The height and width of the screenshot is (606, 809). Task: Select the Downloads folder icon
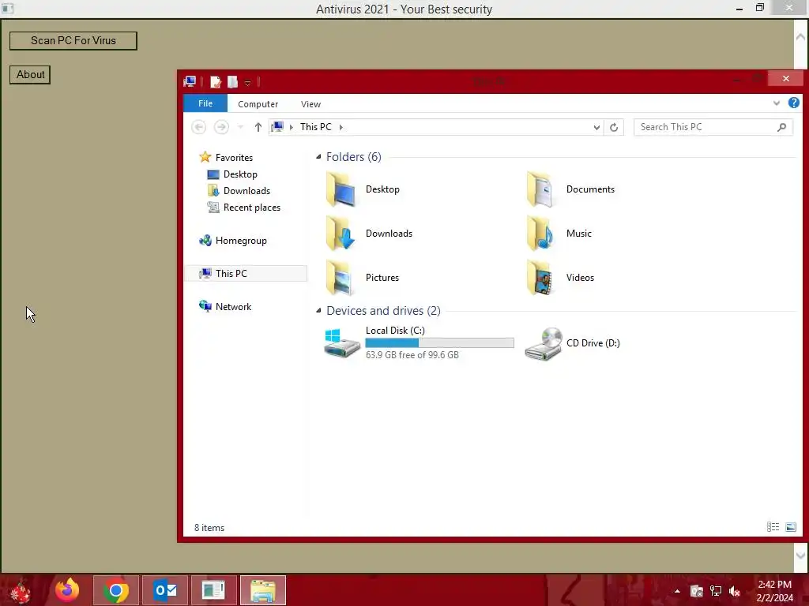(x=341, y=234)
